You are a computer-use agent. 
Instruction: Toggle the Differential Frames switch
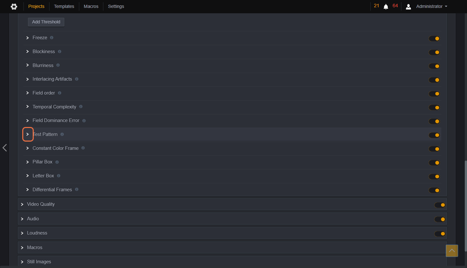click(x=434, y=190)
